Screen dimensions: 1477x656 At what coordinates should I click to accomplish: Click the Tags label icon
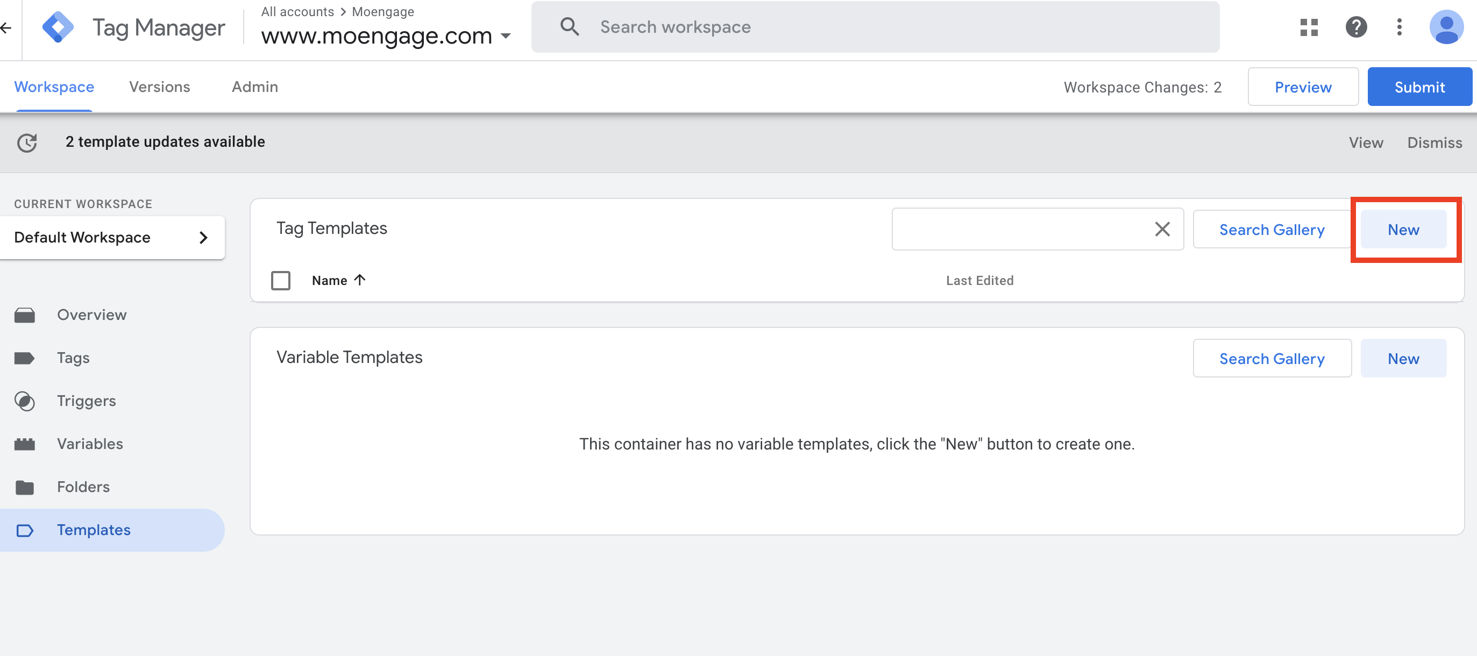tap(25, 358)
